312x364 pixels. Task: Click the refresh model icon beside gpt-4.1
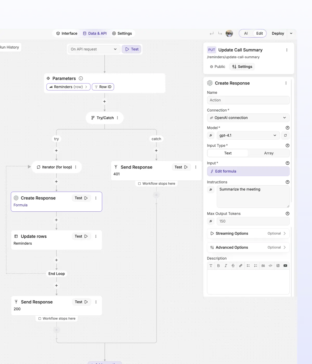[285, 135]
